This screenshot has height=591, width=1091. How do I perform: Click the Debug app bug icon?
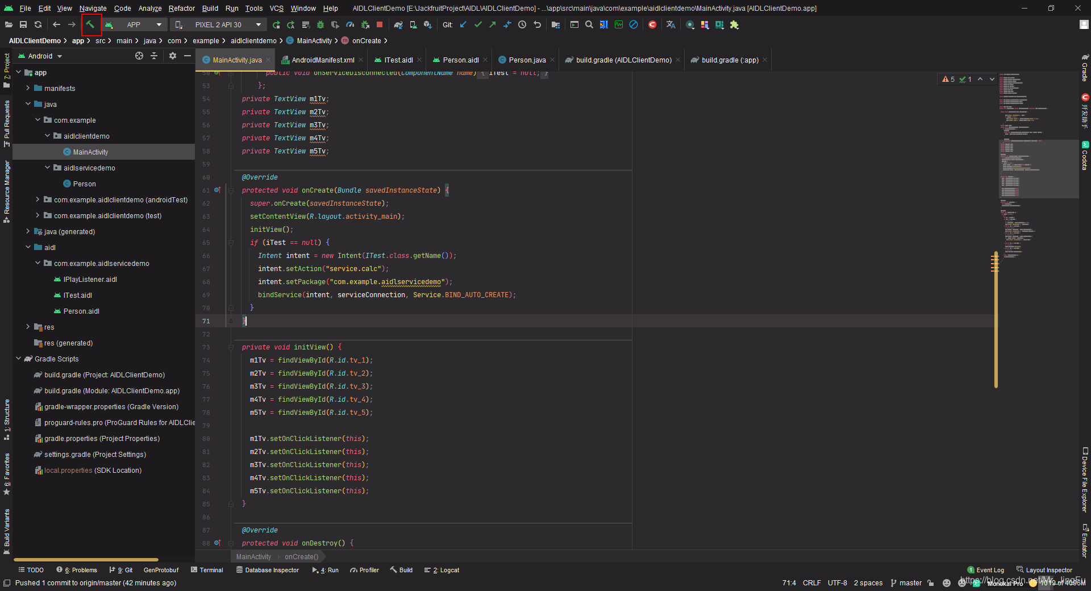(x=320, y=24)
